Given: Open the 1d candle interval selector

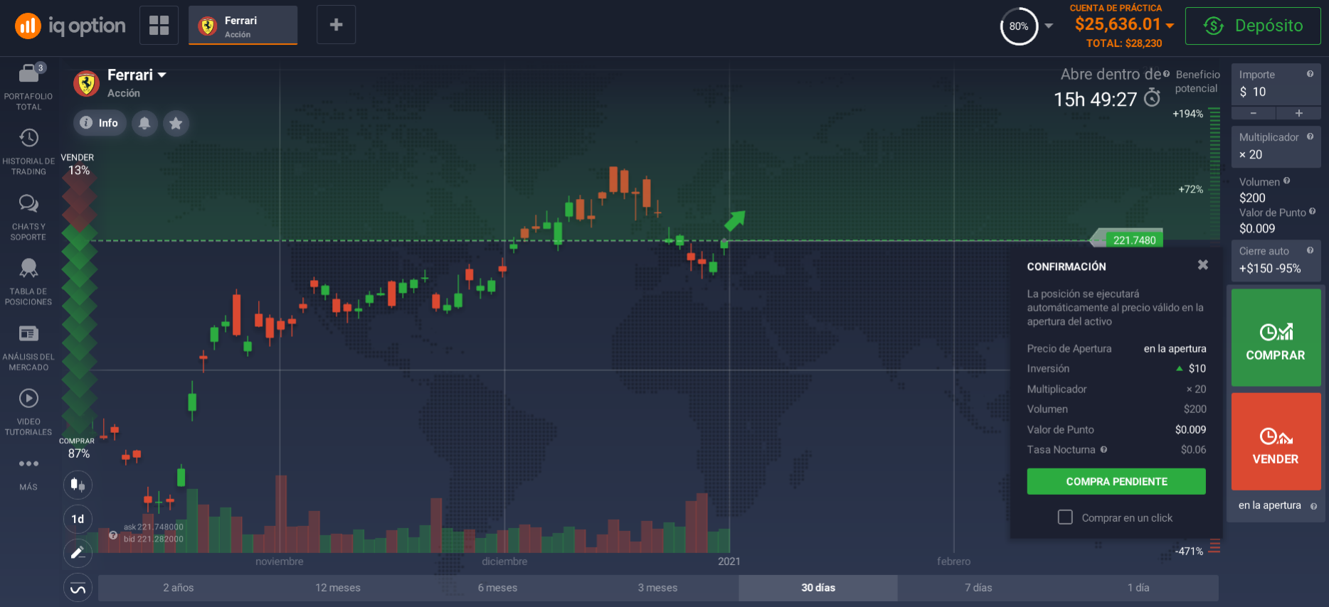Looking at the screenshot, I should pos(78,519).
